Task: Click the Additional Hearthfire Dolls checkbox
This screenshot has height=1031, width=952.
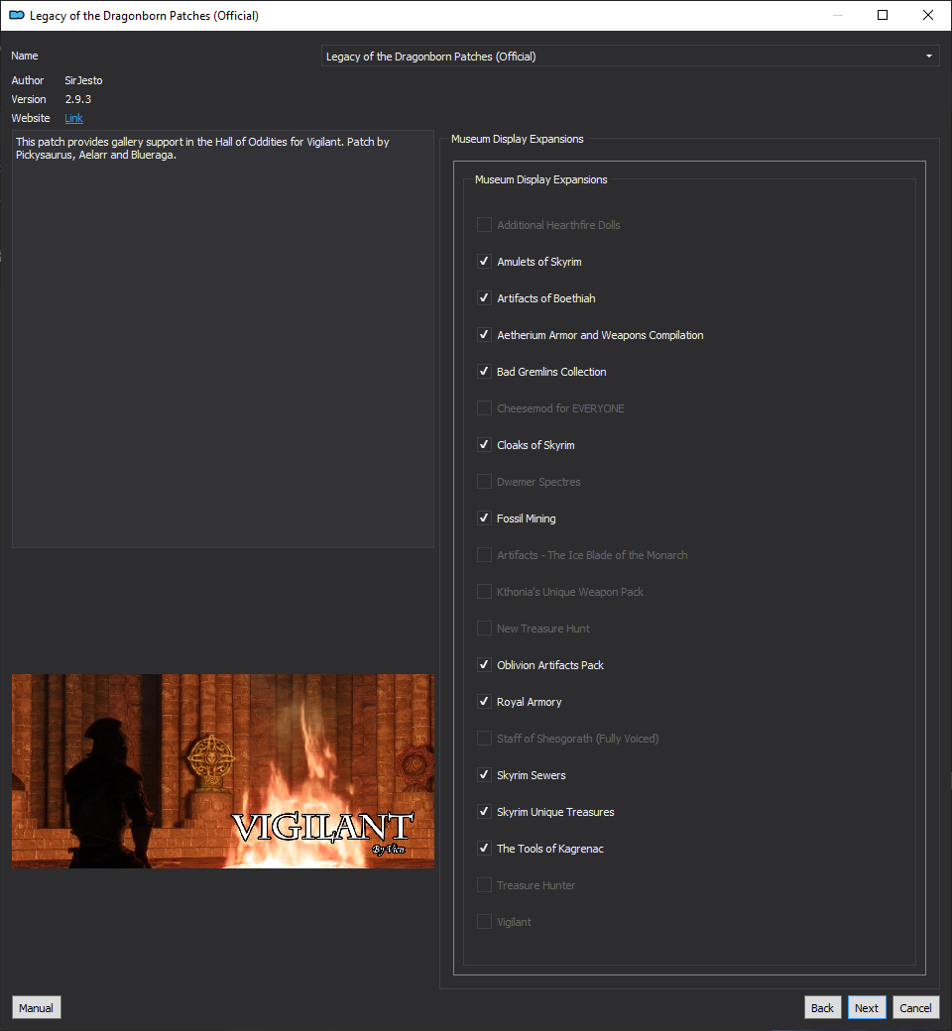Action: [x=484, y=225]
